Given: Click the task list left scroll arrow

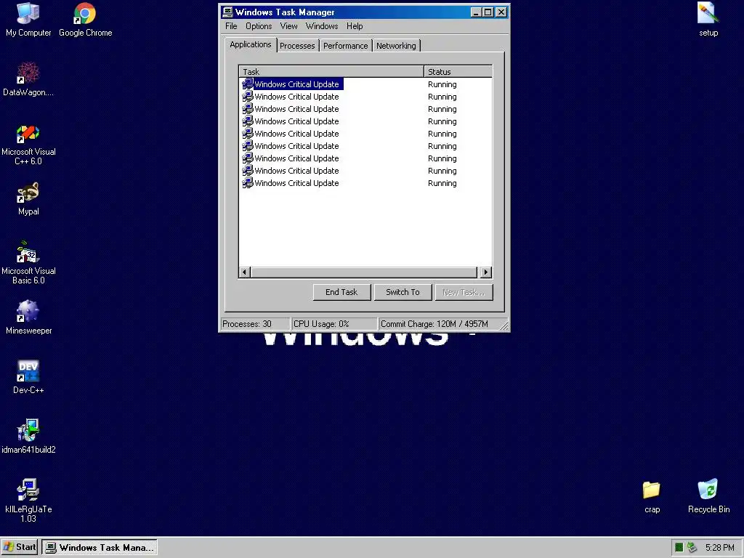Looking at the screenshot, I should tap(245, 272).
